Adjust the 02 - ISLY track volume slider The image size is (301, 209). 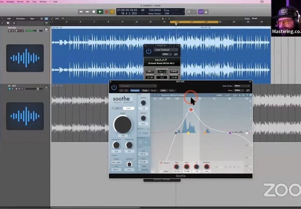click(x=34, y=89)
